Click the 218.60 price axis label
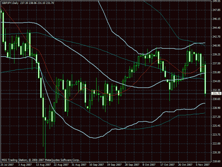Viewport: 222px width, 167px height. pos(217,161)
